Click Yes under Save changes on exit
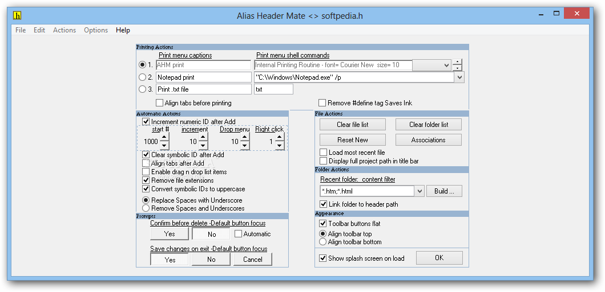605x292 pixels. point(170,260)
